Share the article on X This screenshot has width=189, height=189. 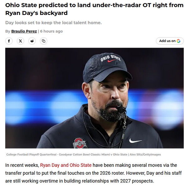point(21,41)
